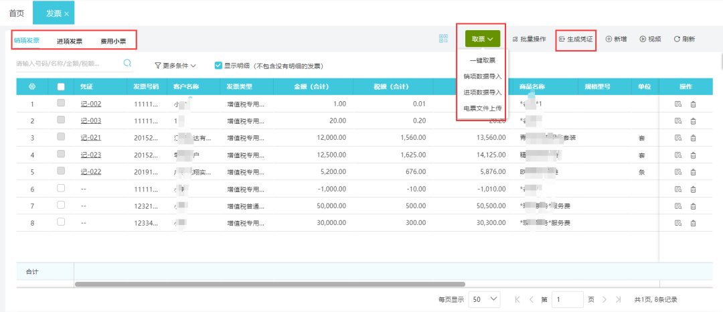Delete invoice row 记-022 trash icon

(x=693, y=172)
